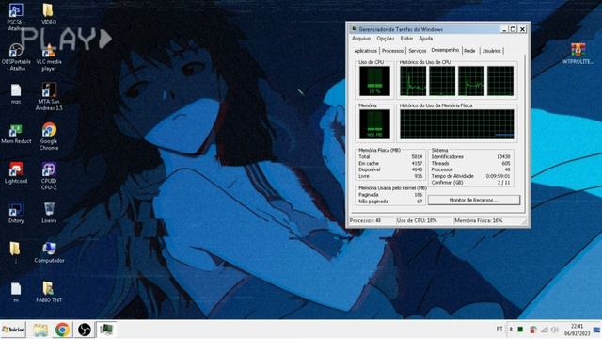602x339 pixels.
Task: Click the Threads count row
Action: 470,163
